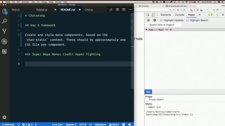Open errors and warnings count
This screenshot has width=225, height=126.
coord(27,125)
